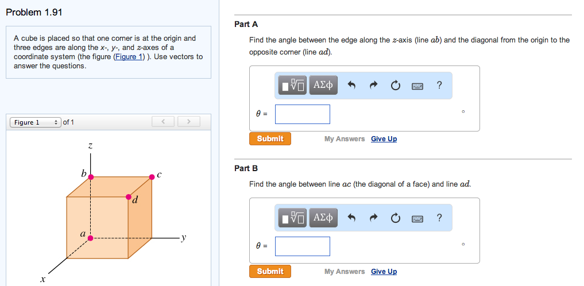This screenshot has height=286, width=584.
Task: Open keyboard shortcuts in Part A
Action: point(417,86)
